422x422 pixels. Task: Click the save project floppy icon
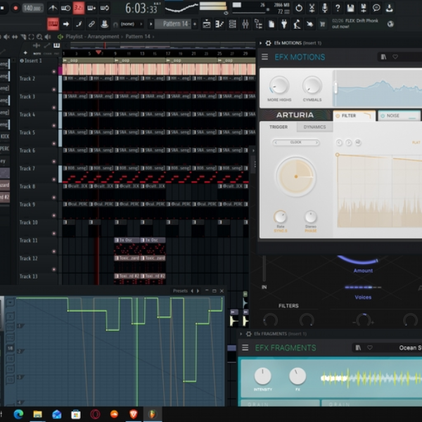tap(350, 8)
